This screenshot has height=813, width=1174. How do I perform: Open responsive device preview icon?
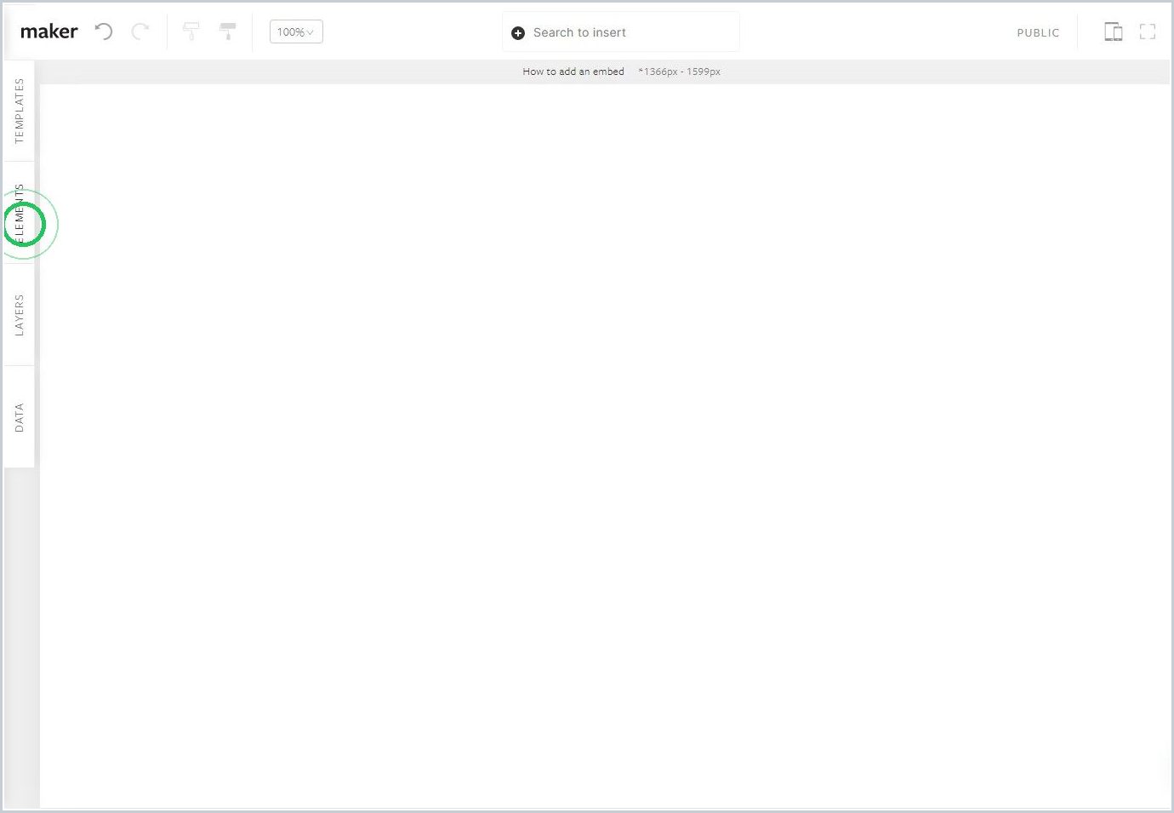click(1113, 32)
